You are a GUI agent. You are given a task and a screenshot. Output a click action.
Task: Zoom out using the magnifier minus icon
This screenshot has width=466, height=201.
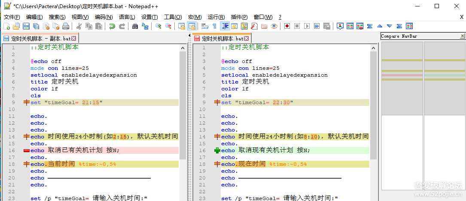click(x=168, y=26)
